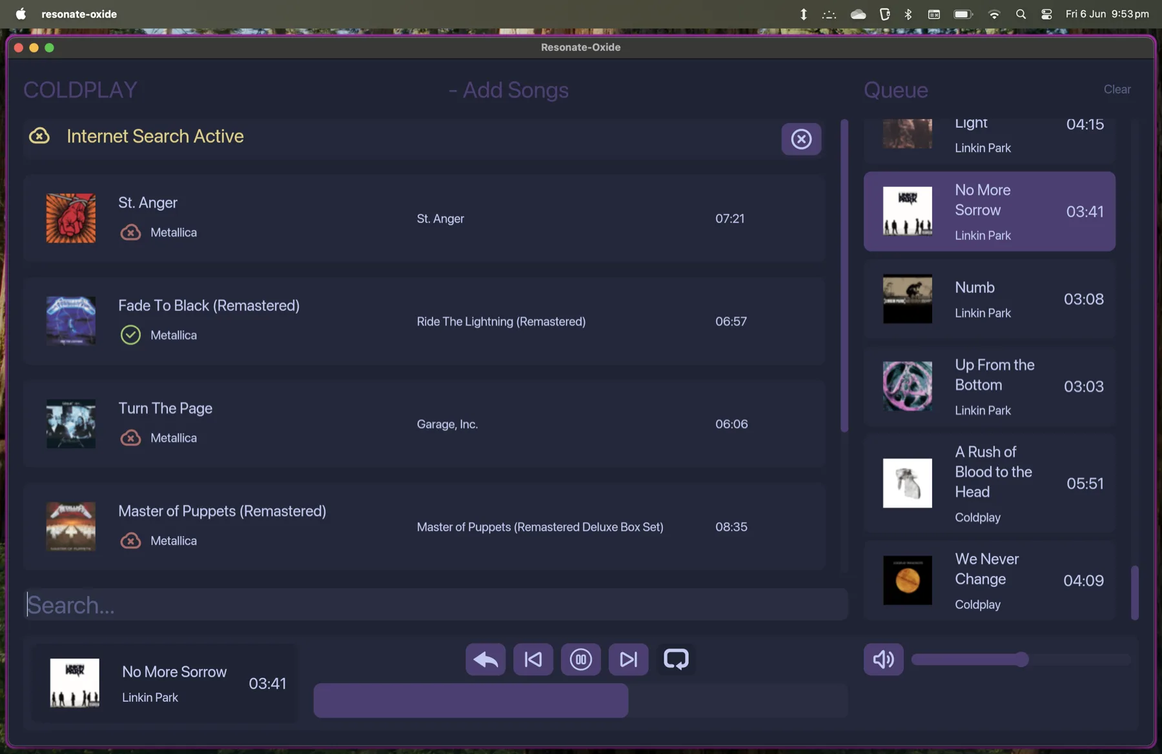Click Master of Puppets (Remastered) title
This screenshot has height=754, width=1162.
pyautogui.click(x=222, y=511)
